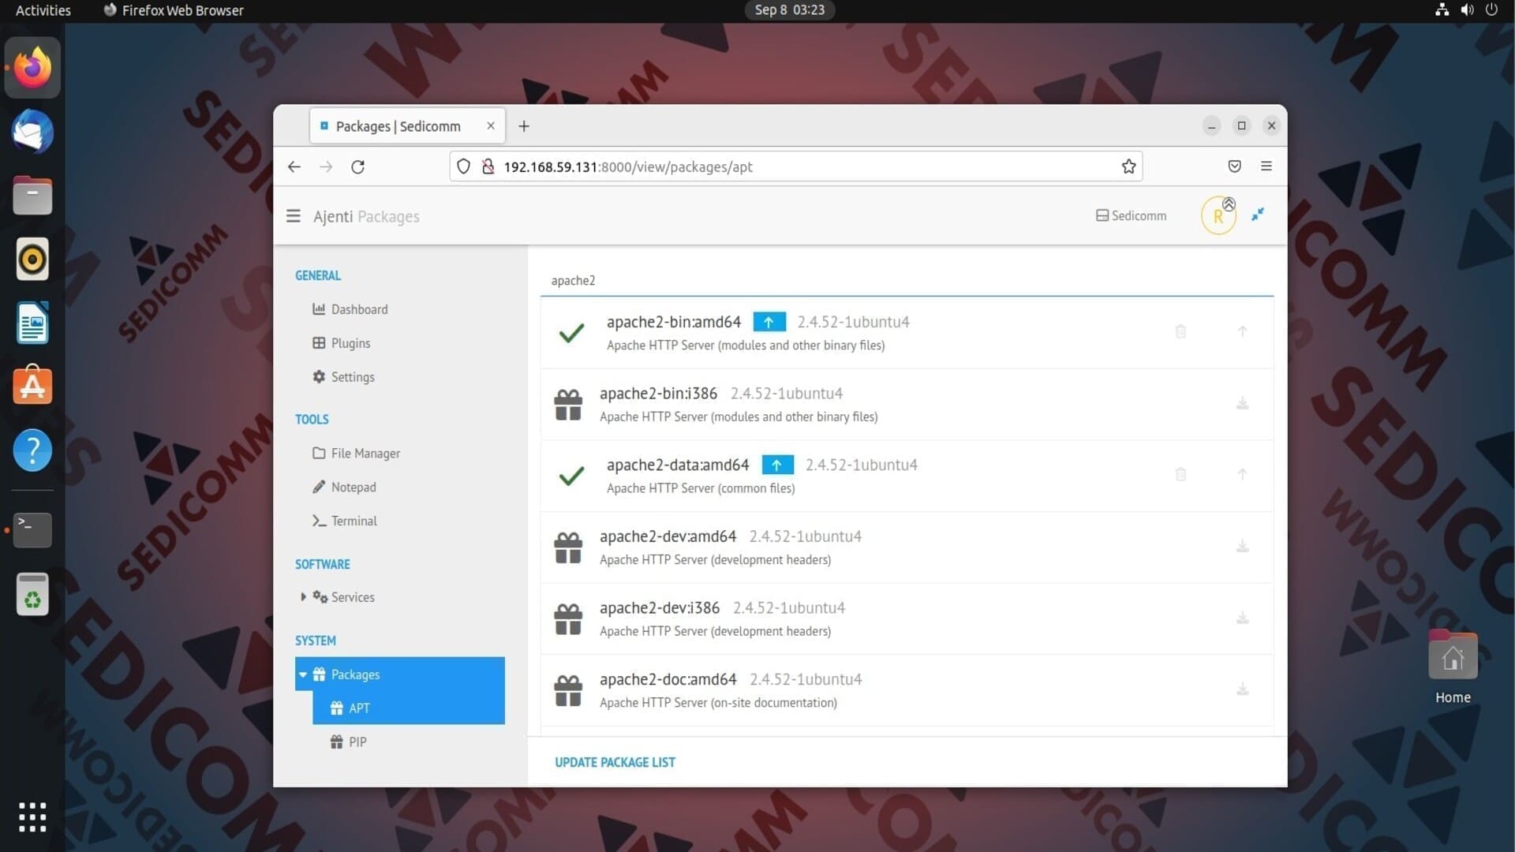Click the fullscreen collapse arrows icon

point(1258,215)
